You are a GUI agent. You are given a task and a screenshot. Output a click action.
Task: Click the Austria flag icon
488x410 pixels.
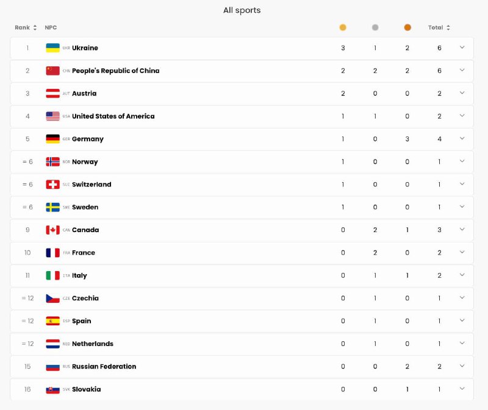pyautogui.click(x=52, y=94)
